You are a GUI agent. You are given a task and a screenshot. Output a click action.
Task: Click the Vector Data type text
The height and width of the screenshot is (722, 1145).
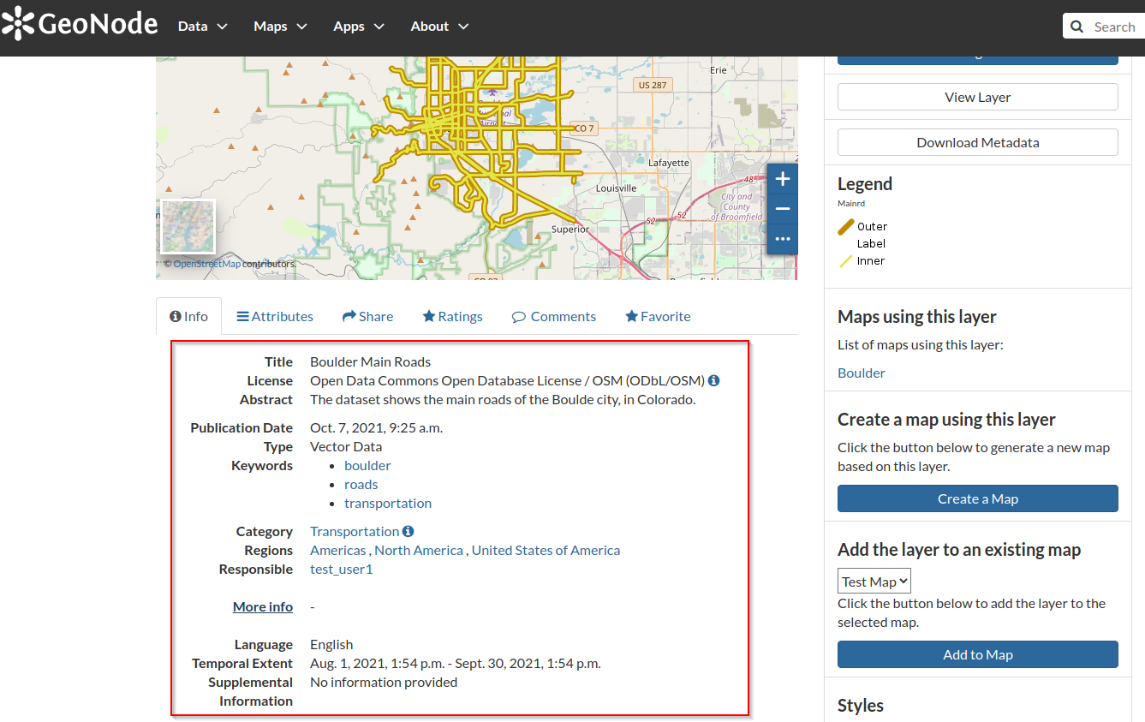(x=346, y=446)
